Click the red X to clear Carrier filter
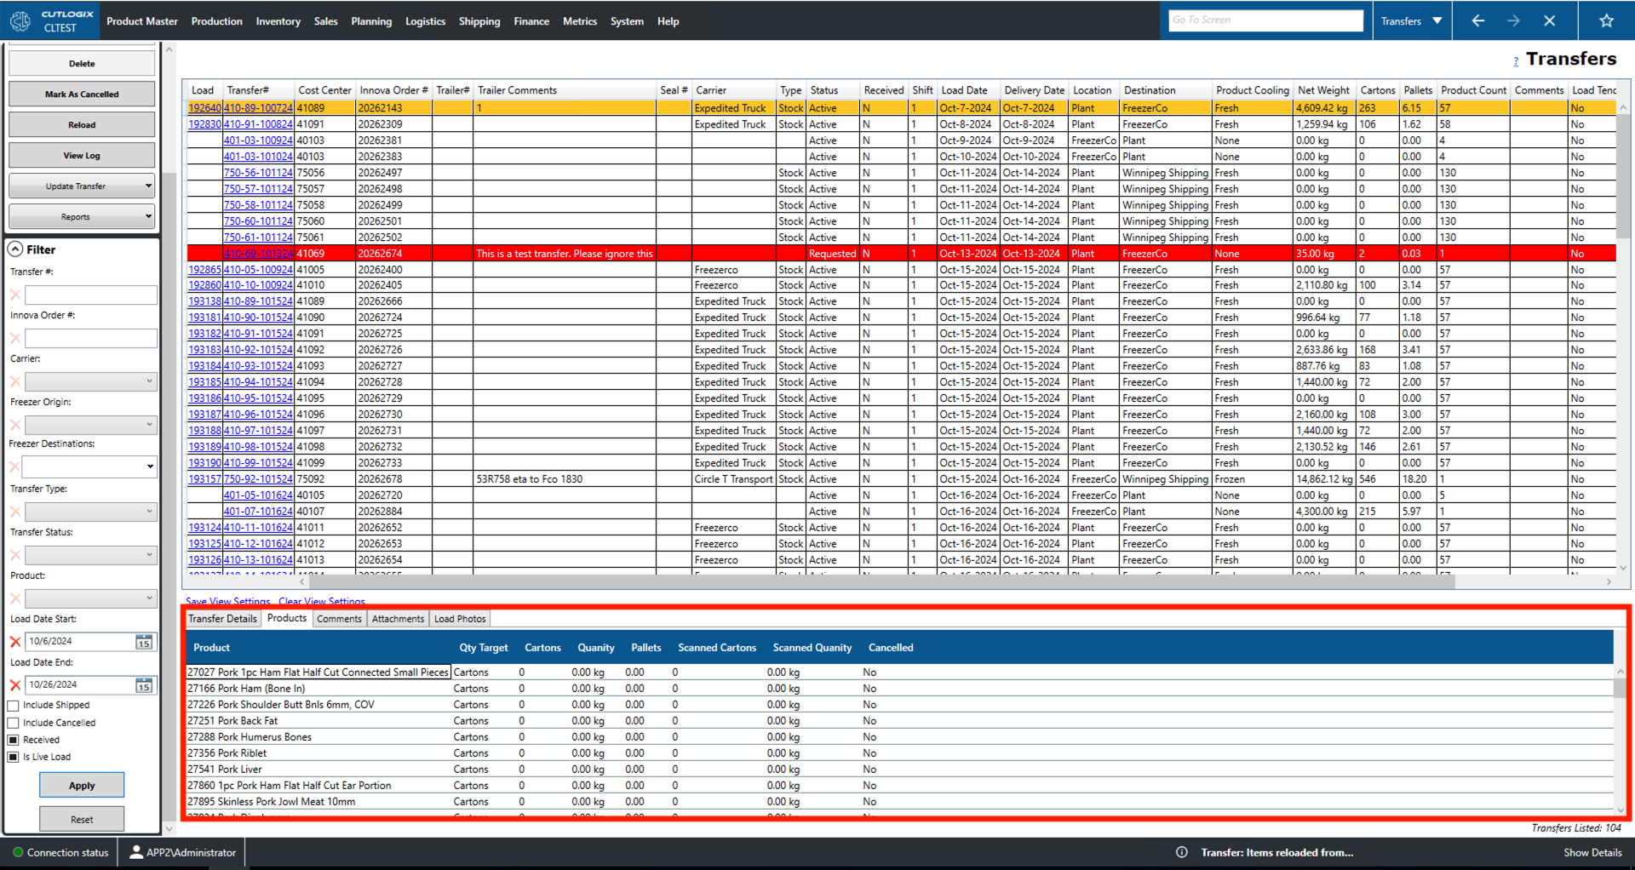 [14, 381]
